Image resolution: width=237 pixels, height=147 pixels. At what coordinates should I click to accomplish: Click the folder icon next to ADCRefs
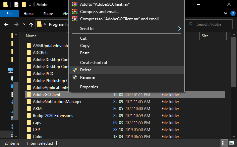(29, 52)
